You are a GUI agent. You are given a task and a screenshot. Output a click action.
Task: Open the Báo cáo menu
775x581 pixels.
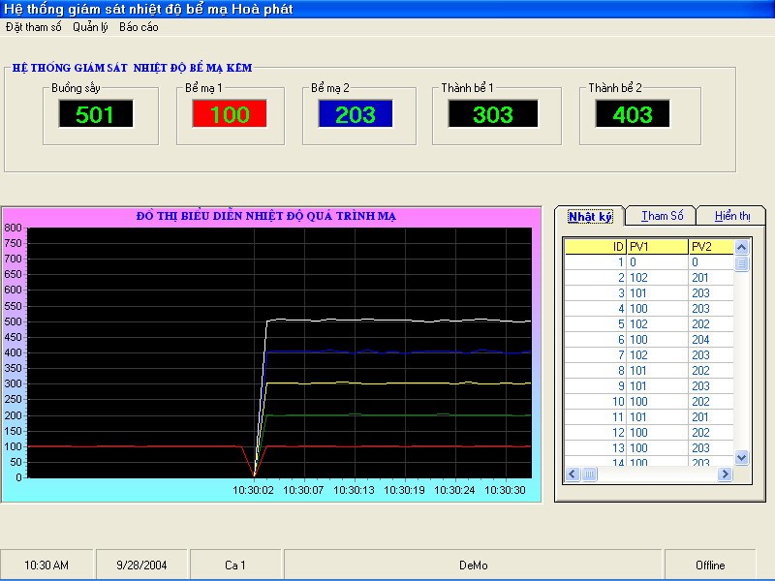[x=139, y=27]
